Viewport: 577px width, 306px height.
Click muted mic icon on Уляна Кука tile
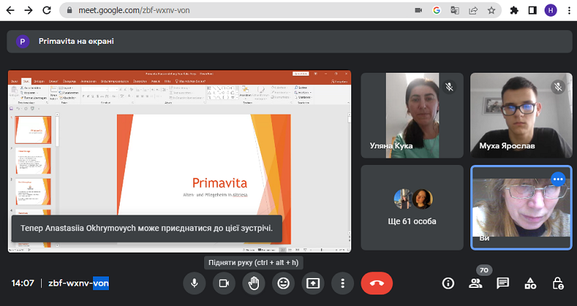pyautogui.click(x=449, y=86)
